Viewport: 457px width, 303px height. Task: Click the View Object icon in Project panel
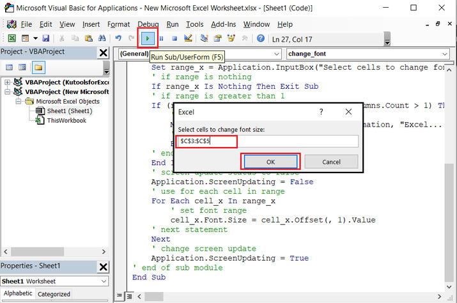click(22, 68)
